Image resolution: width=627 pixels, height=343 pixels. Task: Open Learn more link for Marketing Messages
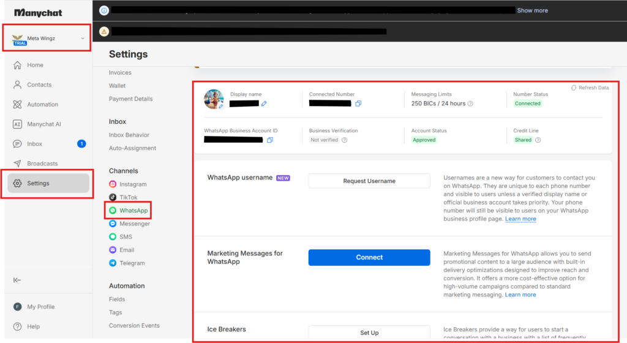pos(520,295)
